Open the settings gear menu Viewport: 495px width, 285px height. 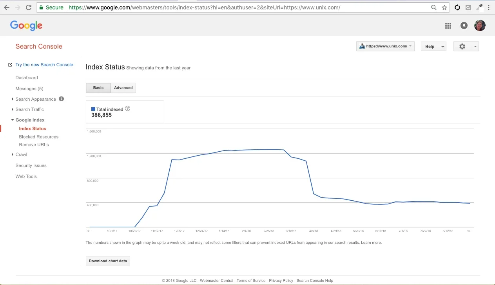[x=466, y=46]
